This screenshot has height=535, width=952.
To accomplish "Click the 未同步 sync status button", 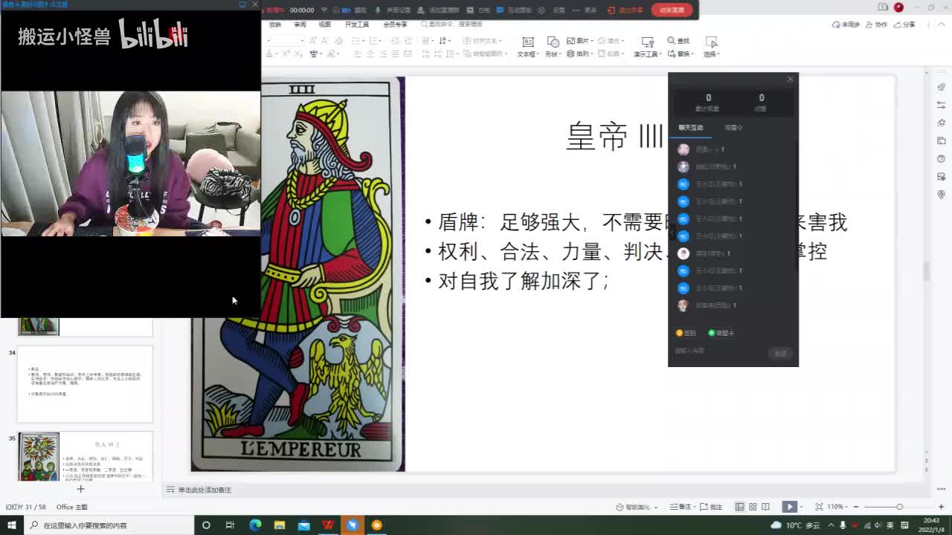I will pyautogui.click(x=846, y=25).
